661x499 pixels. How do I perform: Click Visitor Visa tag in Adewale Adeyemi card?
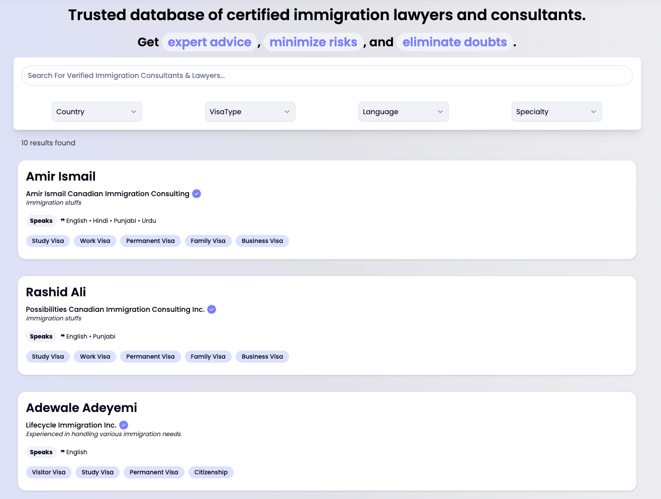click(x=49, y=472)
